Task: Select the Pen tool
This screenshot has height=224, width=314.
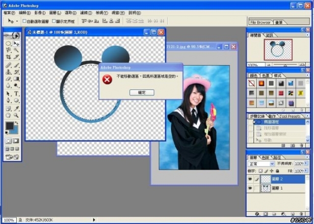Action: pos(8,100)
